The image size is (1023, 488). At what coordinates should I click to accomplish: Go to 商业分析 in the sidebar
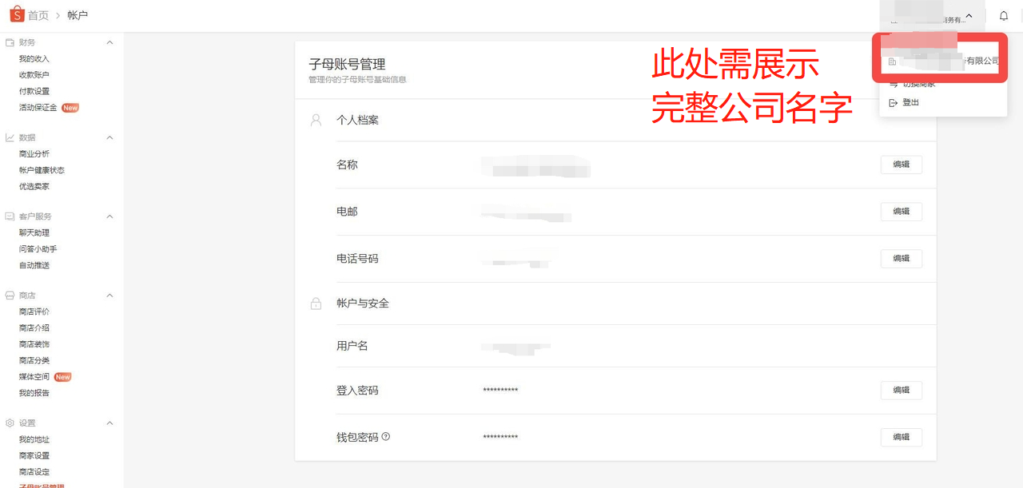pyautogui.click(x=34, y=154)
